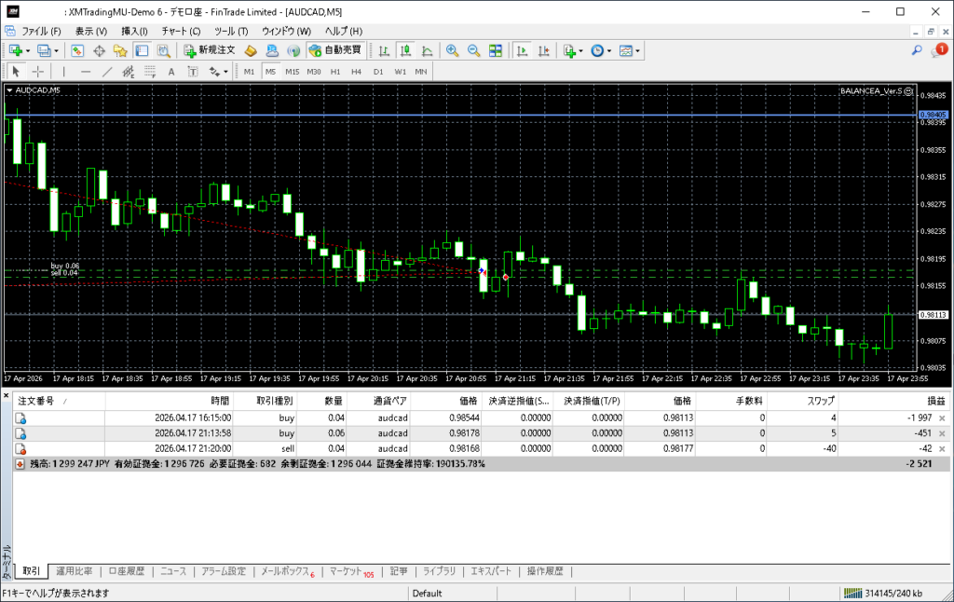954x602 pixels.
Task: Click the zoom in magnifier icon
Action: [x=452, y=50]
